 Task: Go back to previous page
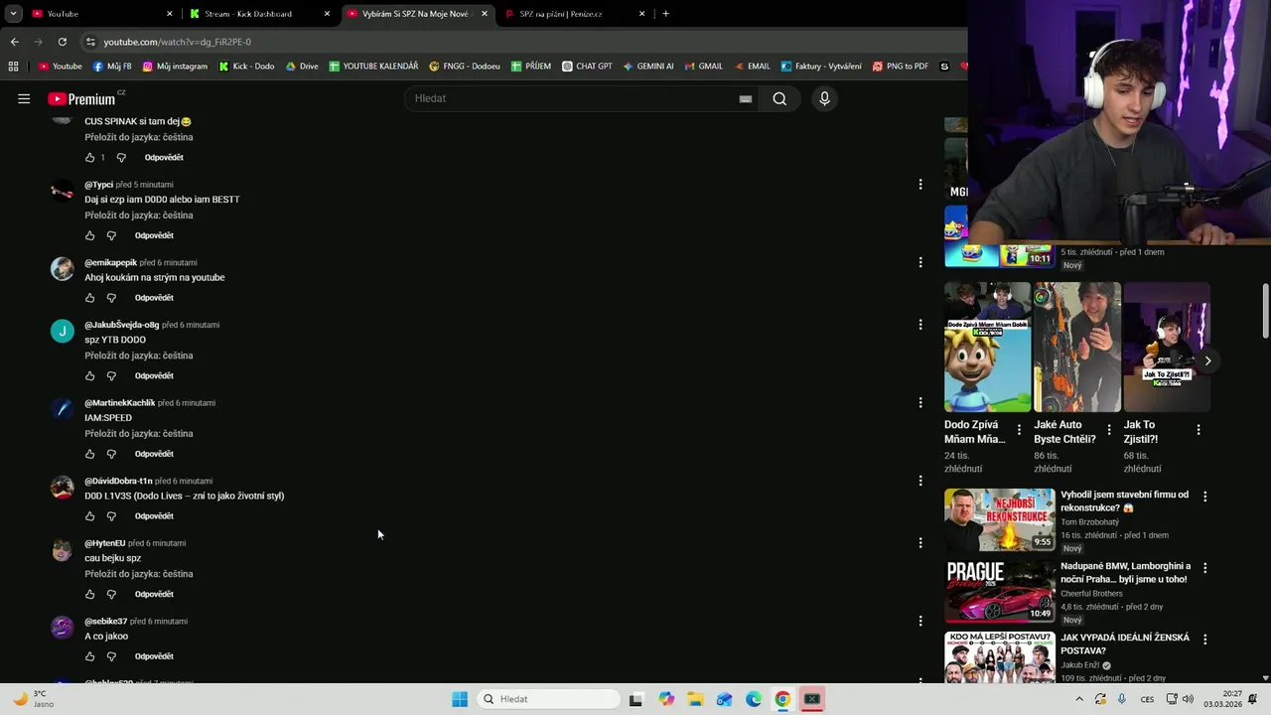click(14, 42)
